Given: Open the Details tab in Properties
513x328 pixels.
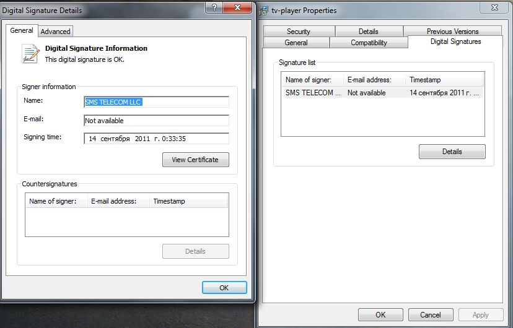Looking at the screenshot, I should tap(369, 32).
